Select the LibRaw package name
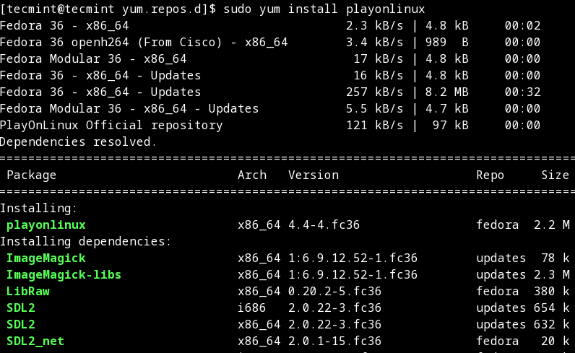 (28, 291)
